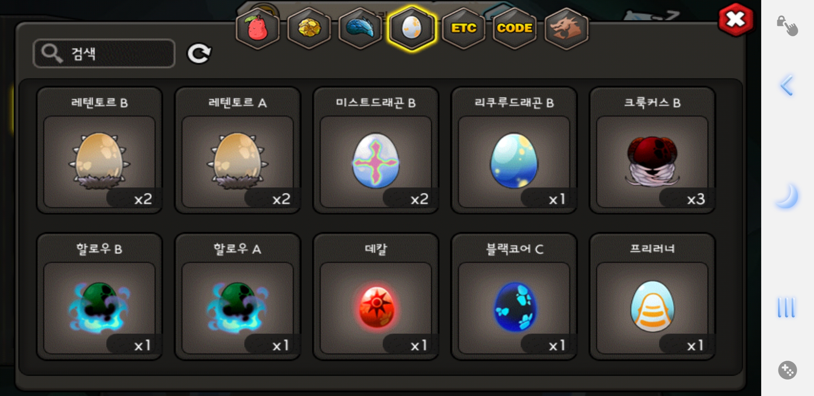Viewport: 814px width, 396px height.
Task: Pick the 크록커스 B red egg
Action: pos(652,150)
